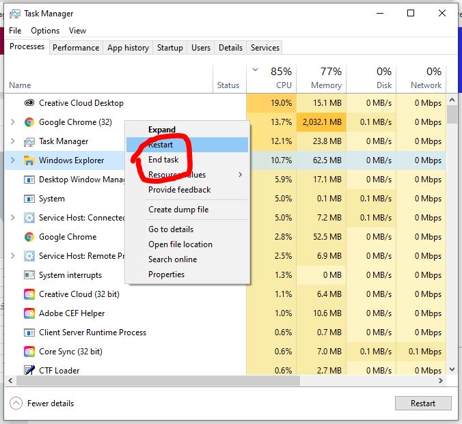This screenshot has width=462, height=424.
Task: Open the File menu
Action: point(15,31)
